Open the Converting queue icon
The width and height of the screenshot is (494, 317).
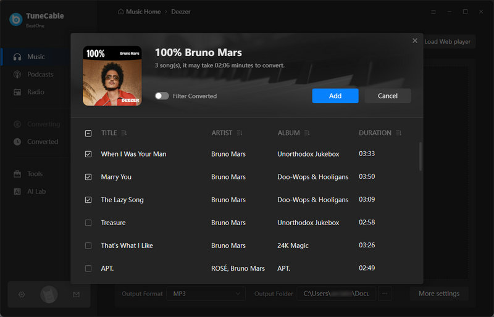pyautogui.click(x=17, y=125)
